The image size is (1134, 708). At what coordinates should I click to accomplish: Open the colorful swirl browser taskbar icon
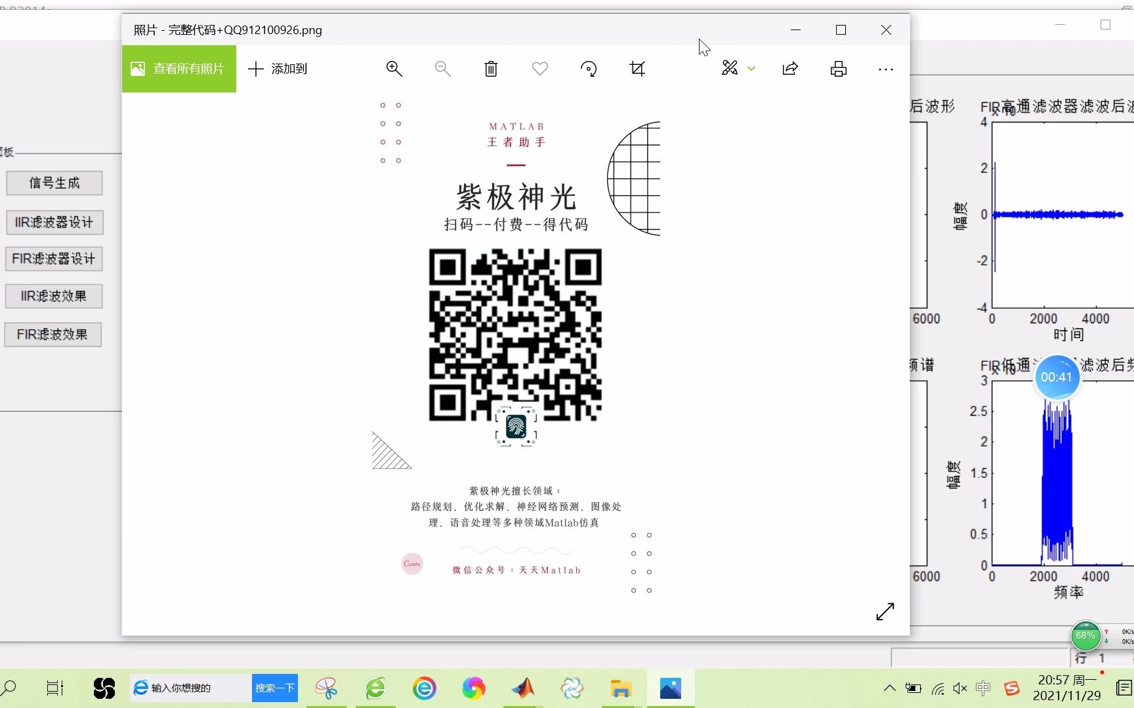point(473,688)
